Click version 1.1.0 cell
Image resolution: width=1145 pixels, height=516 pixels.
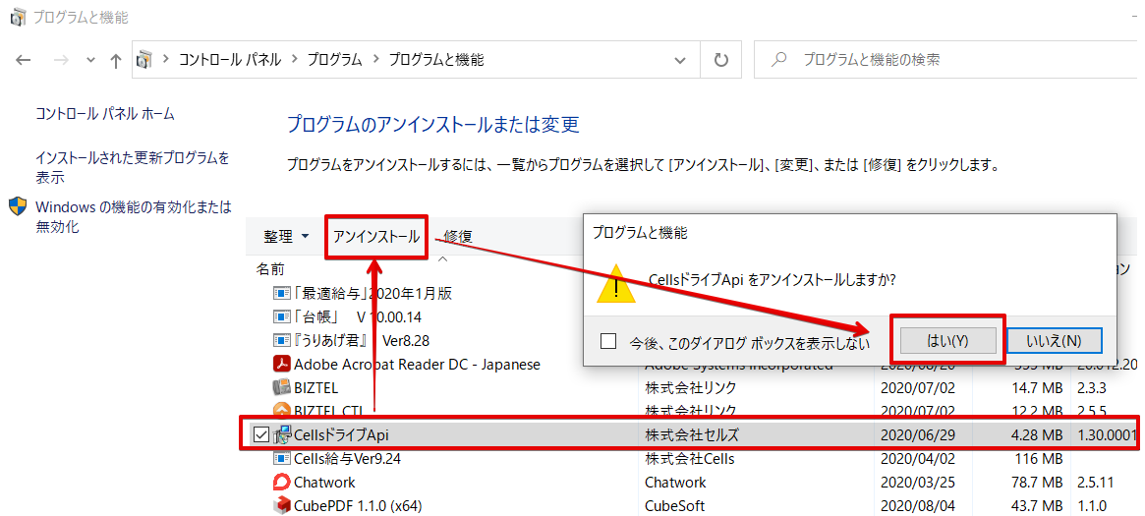(x=1092, y=505)
